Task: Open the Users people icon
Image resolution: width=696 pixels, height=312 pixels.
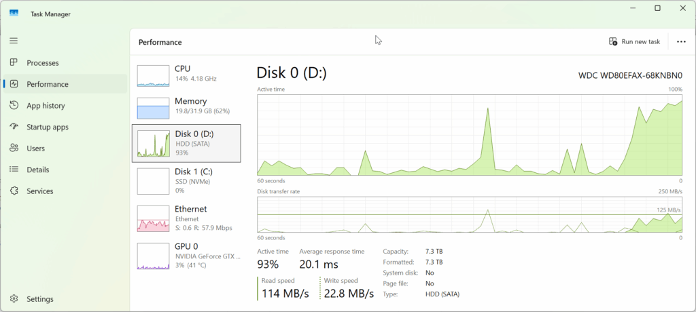Action: (14, 148)
